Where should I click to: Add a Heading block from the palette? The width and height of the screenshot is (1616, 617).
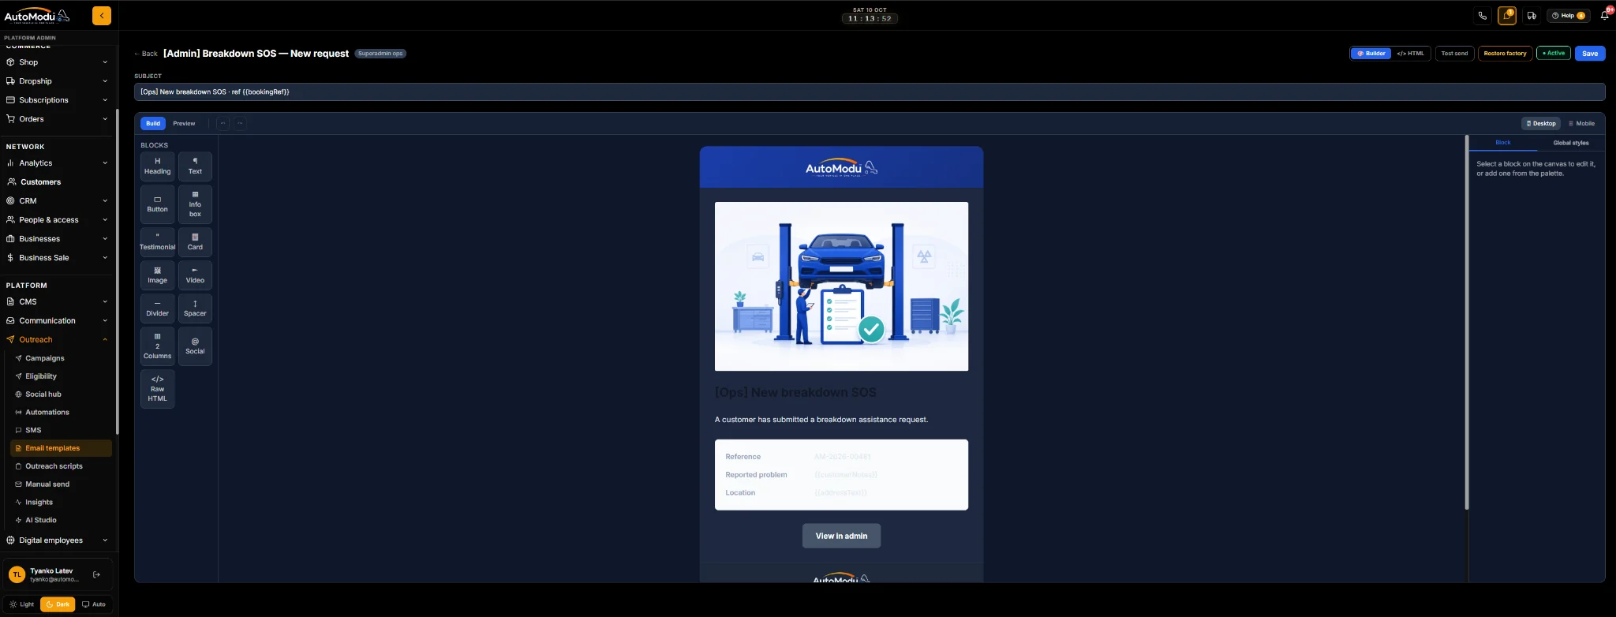pos(157,166)
